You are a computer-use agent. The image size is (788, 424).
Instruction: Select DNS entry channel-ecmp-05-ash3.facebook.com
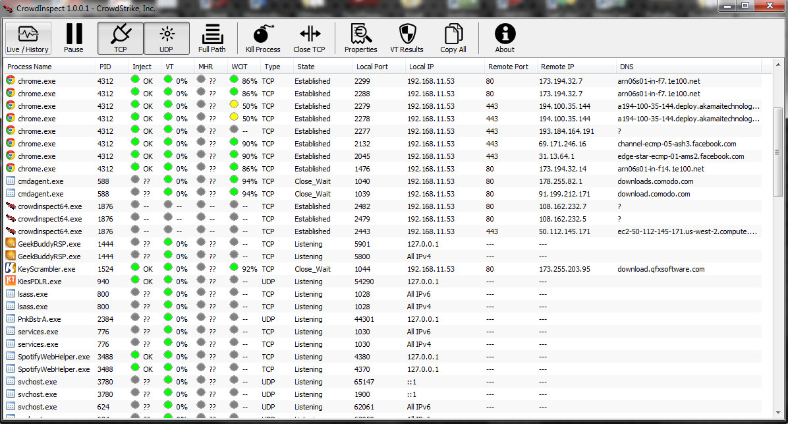coord(677,144)
